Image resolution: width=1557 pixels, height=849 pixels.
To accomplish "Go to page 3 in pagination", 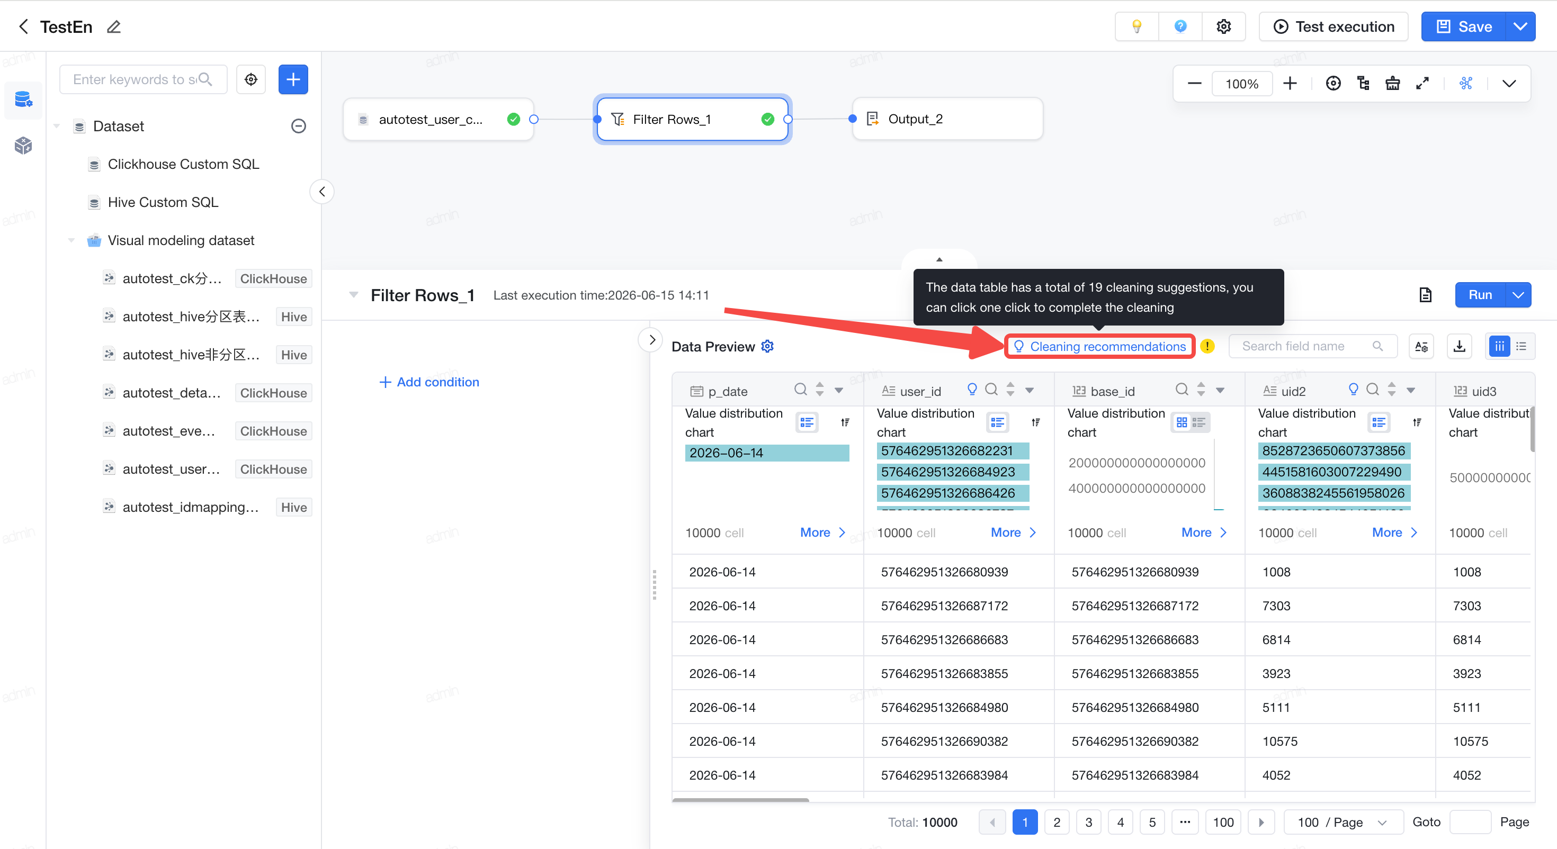I will pos(1088,822).
